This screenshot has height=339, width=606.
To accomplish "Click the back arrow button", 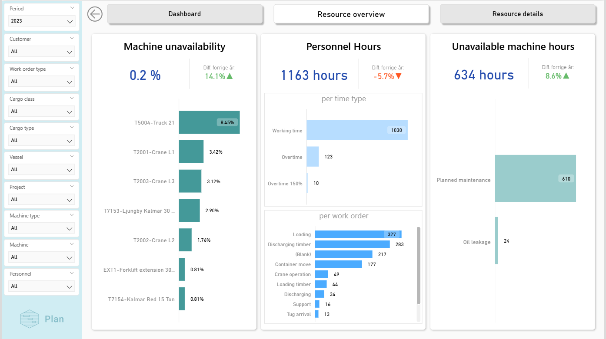I will pyautogui.click(x=94, y=14).
